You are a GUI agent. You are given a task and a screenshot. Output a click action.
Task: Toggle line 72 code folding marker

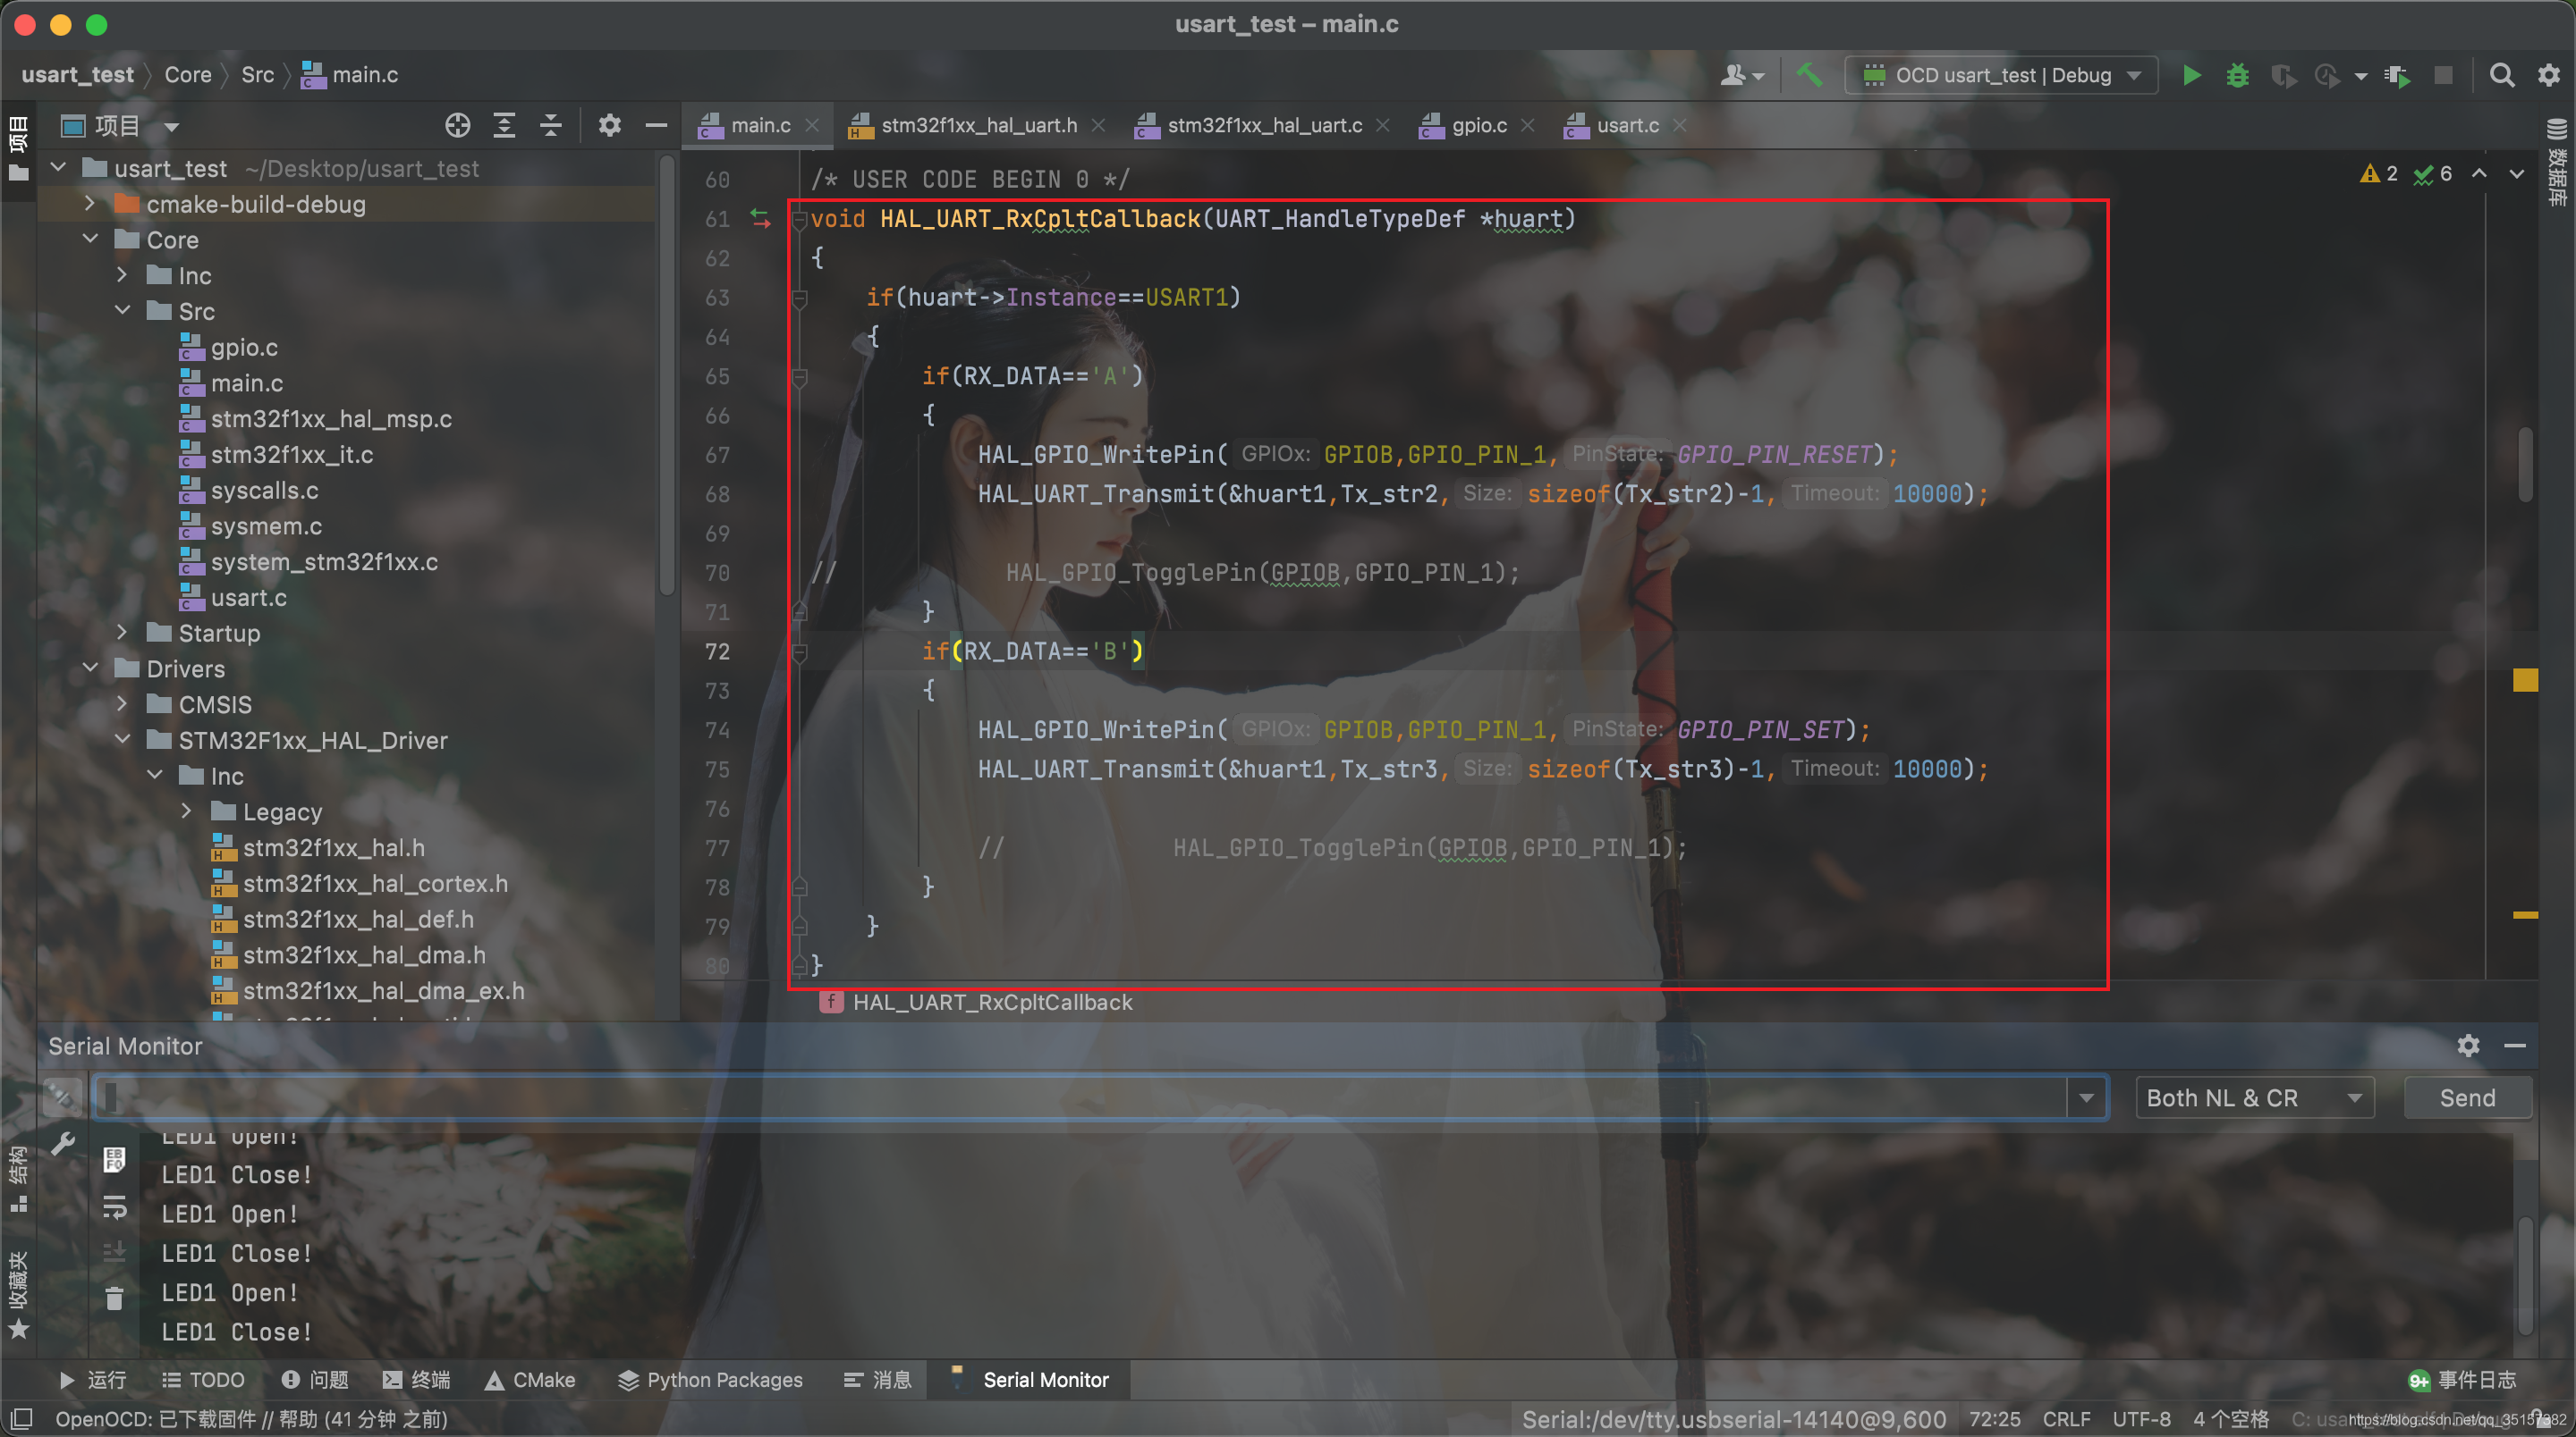coord(799,652)
